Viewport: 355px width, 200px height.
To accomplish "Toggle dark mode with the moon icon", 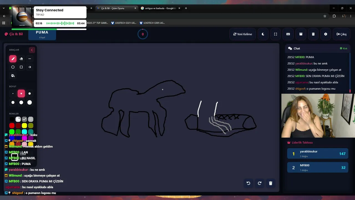I will click(x=263, y=34).
